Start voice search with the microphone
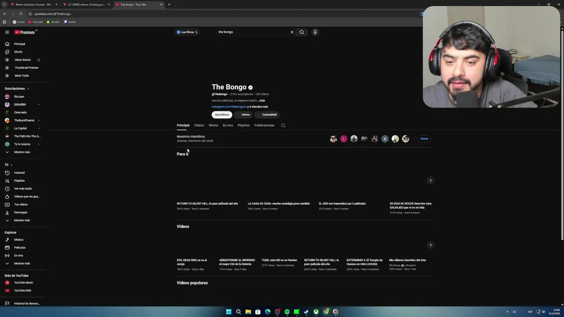The image size is (564, 317). [315, 32]
